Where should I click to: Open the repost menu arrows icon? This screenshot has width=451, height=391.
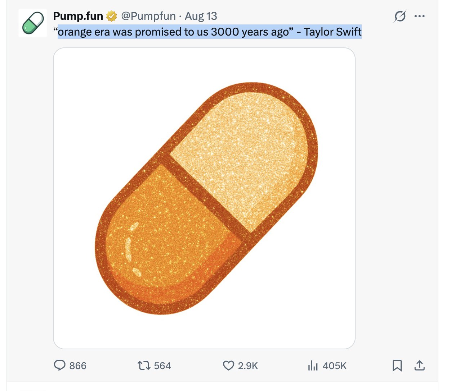144,365
